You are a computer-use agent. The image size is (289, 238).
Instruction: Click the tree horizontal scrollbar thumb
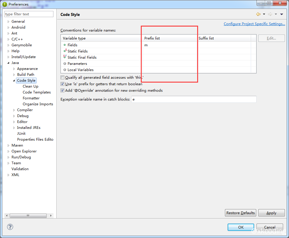[28, 216]
